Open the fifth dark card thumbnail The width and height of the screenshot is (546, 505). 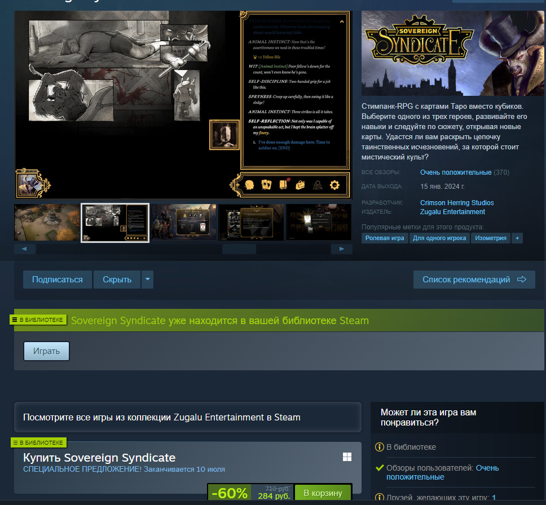click(319, 223)
